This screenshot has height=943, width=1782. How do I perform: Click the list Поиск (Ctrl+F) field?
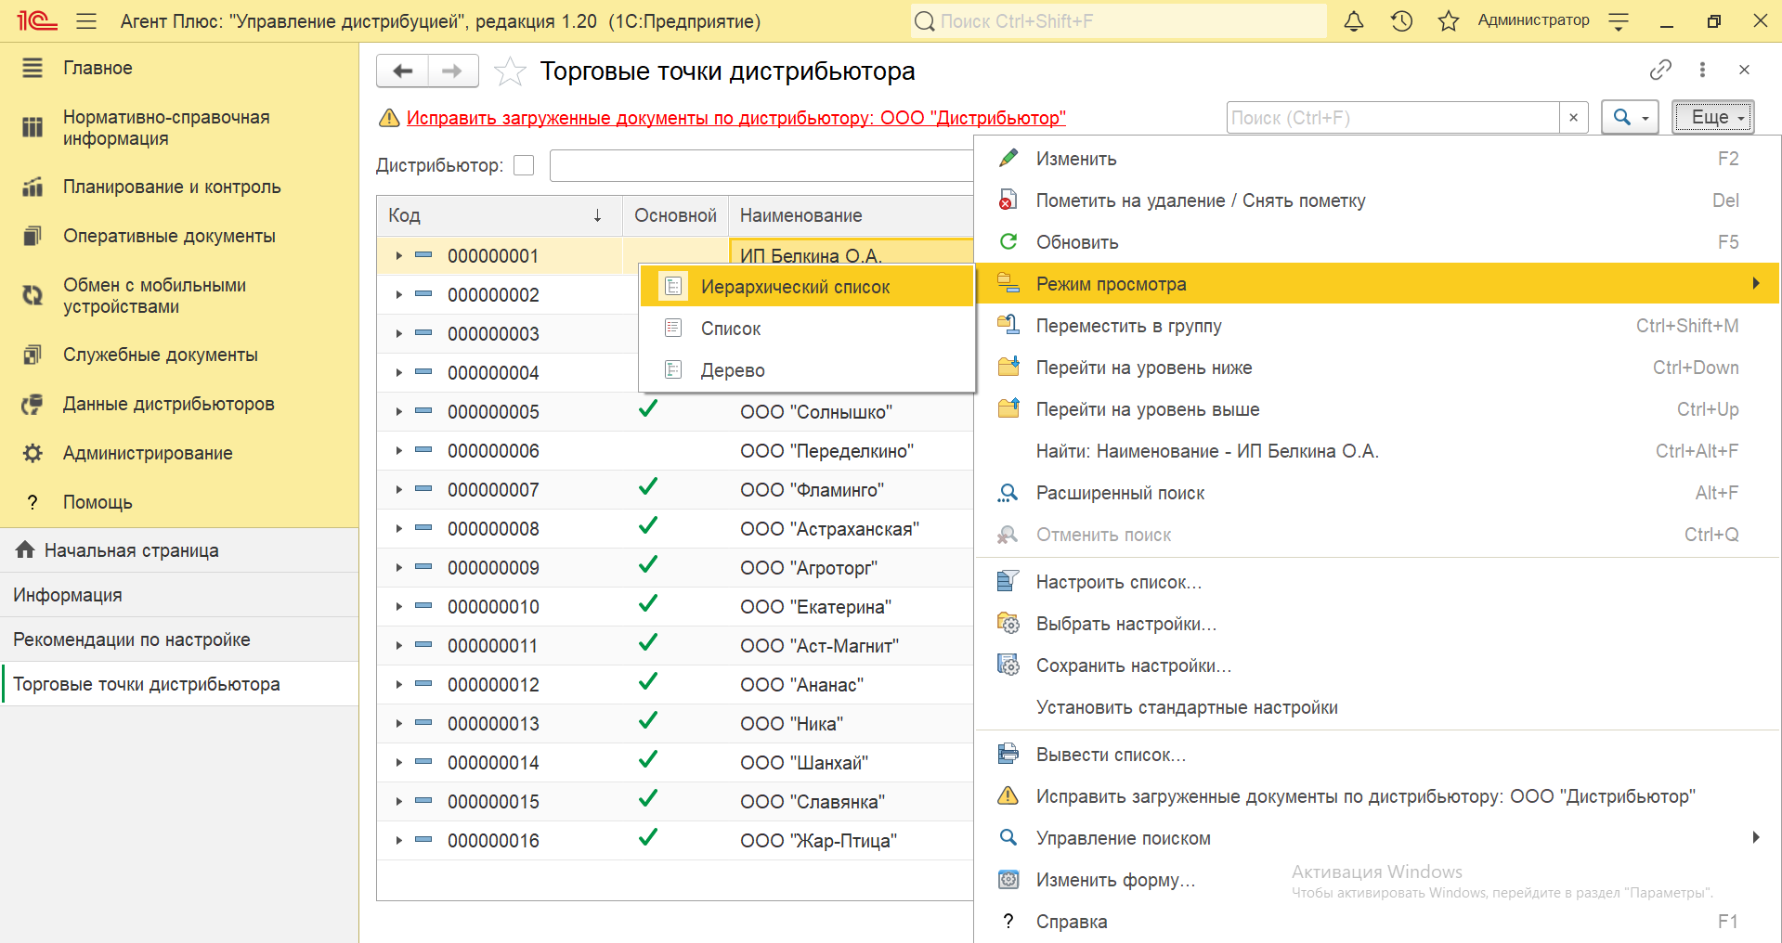click(1393, 118)
